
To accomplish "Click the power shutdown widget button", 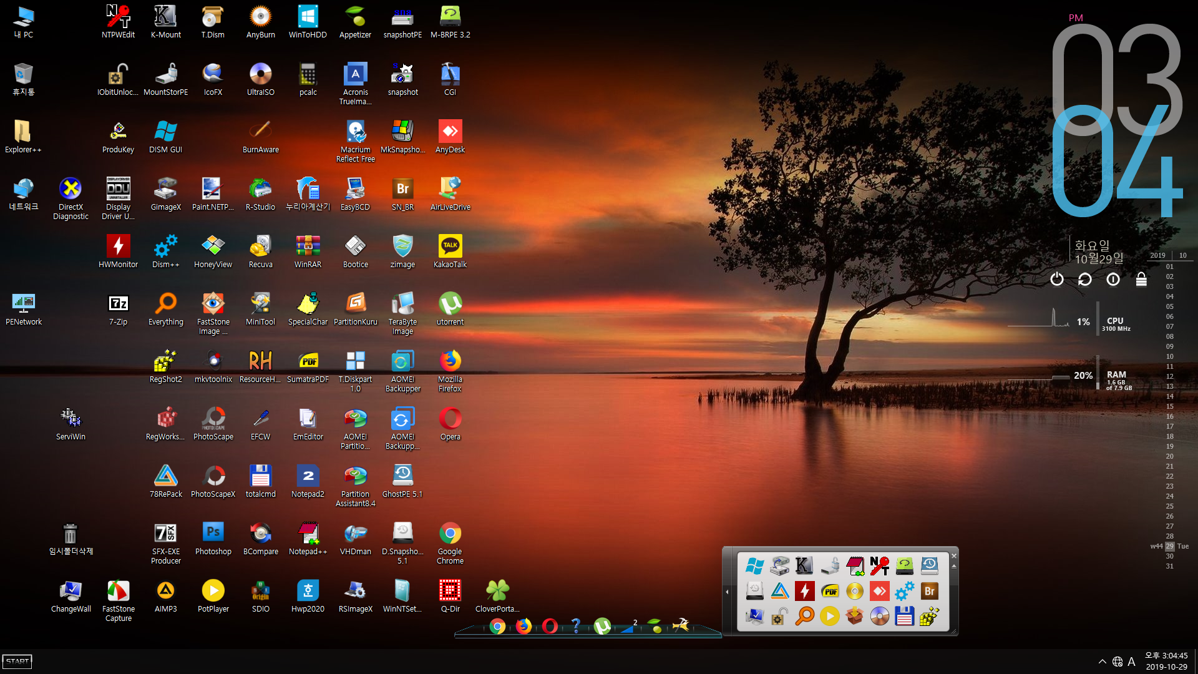I will pyautogui.click(x=1056, y=279).
